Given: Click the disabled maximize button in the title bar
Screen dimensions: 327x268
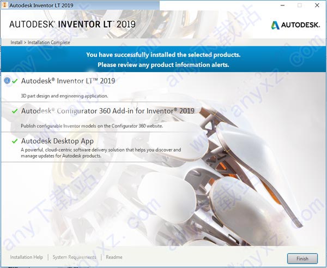Looking at the screenshot, I should coord(300,5).
